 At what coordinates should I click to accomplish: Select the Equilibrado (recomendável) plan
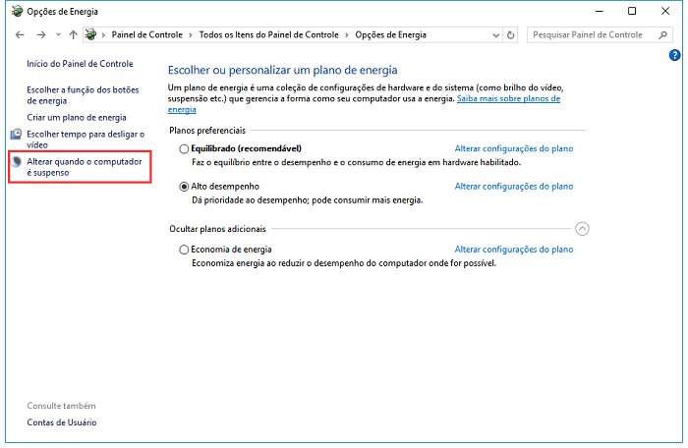(184, 149)
